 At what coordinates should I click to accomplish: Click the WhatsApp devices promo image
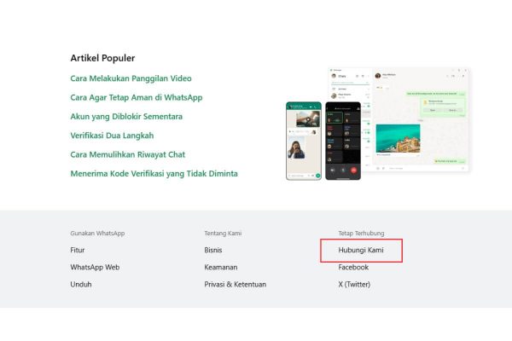tap(378, 124)
